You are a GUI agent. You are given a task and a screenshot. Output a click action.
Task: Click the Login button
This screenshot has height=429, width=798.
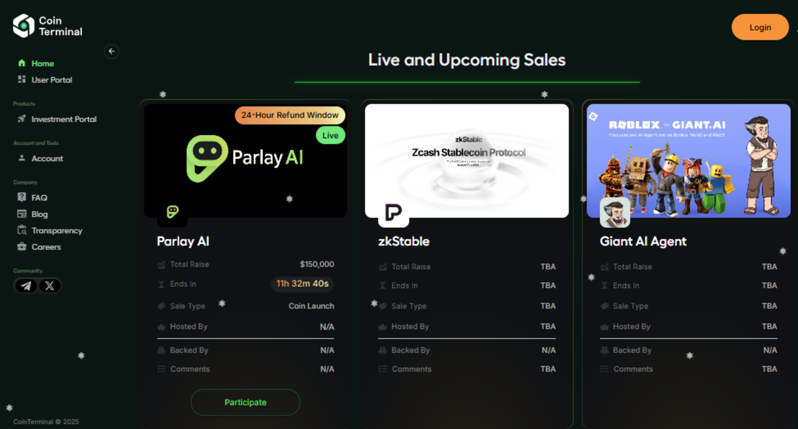[x=760, y=27]
